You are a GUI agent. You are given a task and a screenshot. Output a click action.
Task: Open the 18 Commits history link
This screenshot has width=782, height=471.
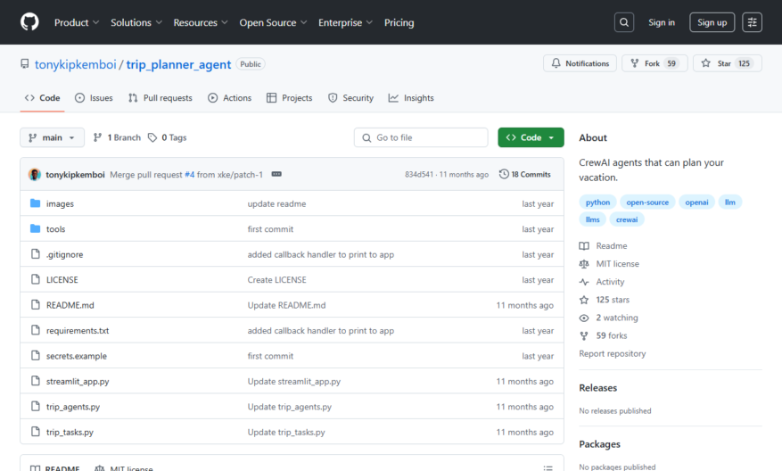524,174
